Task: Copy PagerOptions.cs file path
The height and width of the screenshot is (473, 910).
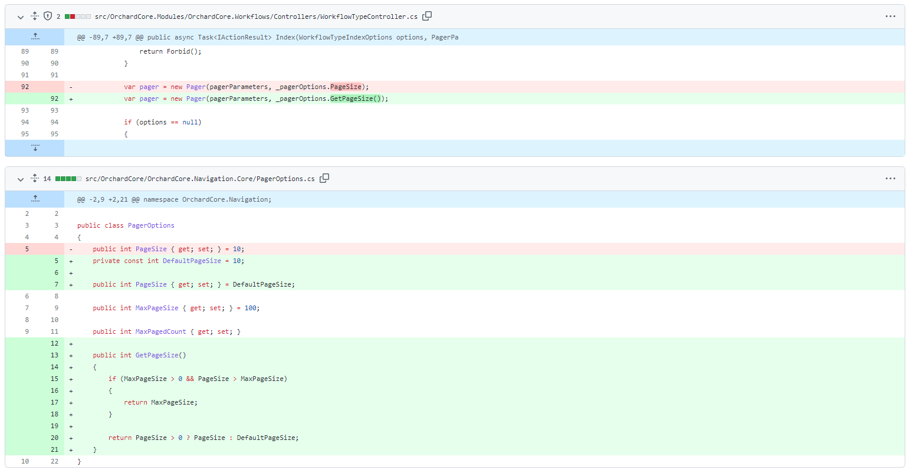Action: (324, 178)
